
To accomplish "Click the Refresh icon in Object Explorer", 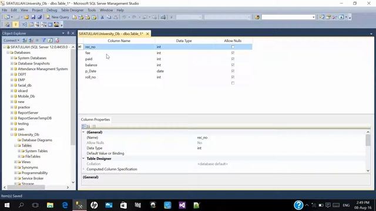I will click(51, 40).
